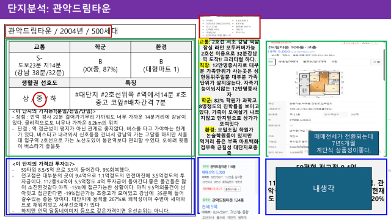Click the 전세 5억 price
391x220 pixels.
tap(210, 207)
